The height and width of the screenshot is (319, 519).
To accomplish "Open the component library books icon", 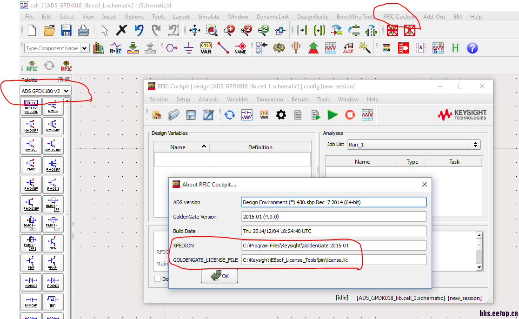I will [x=98, y=48].
